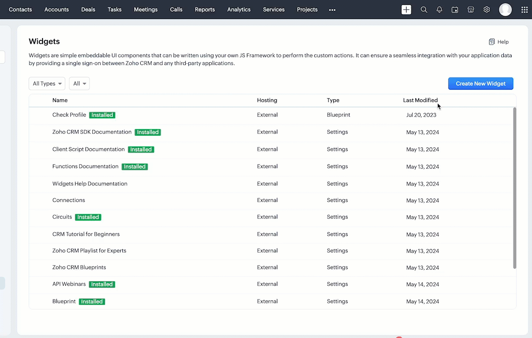Click the Help document icon
Viewport: 532px width, 338px height.
[492, 42]
